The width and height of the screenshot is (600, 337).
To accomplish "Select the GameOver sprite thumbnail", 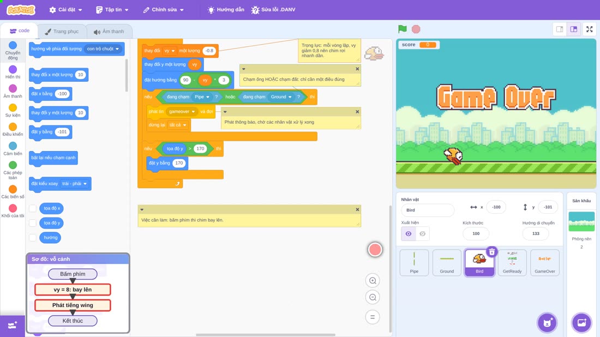I will coord(544,262).
